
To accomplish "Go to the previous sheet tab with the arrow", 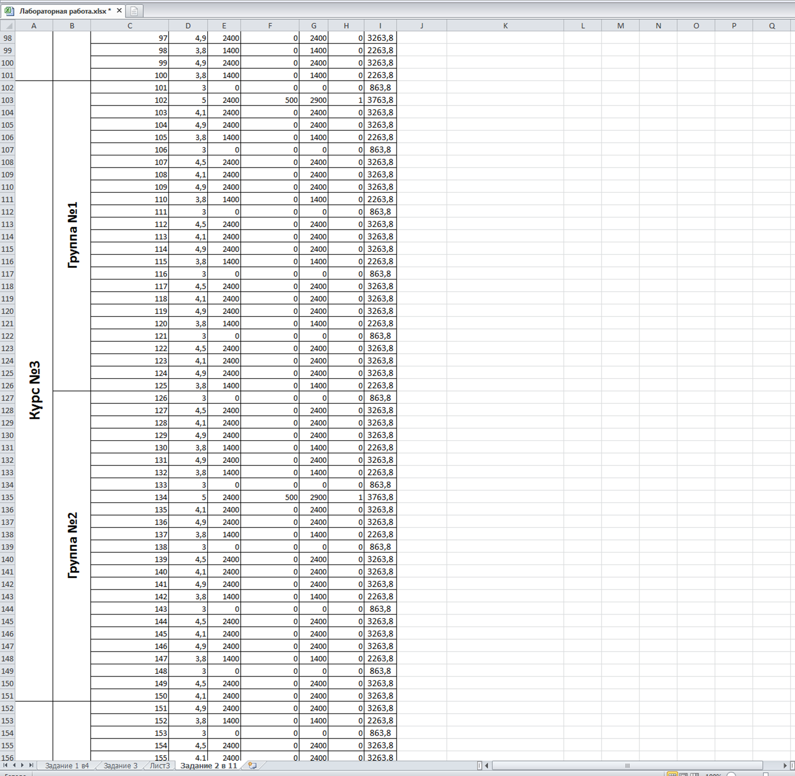I will [14, 765].
